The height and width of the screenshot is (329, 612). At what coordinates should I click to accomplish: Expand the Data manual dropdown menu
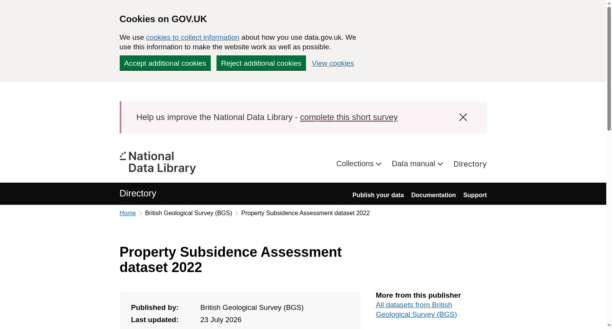pos(417,164)
